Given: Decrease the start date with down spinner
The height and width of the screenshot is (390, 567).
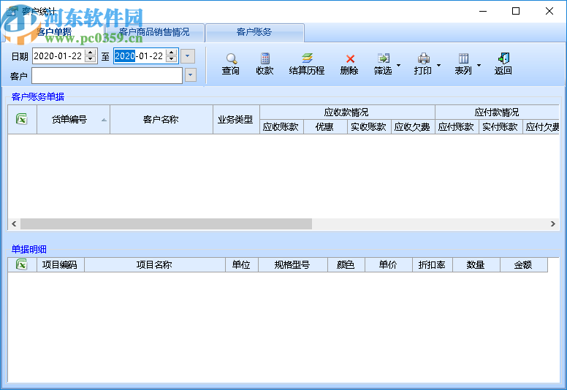Looking at the screenshot, I should tap(91, 59).
